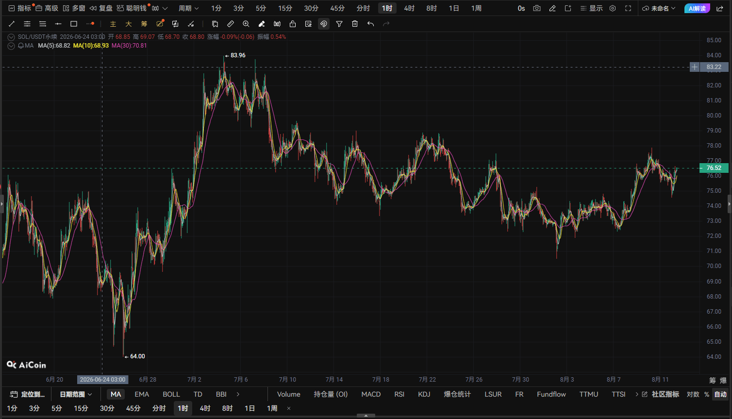Open the candlestick chart type dropdown

[x=159, y=8]
